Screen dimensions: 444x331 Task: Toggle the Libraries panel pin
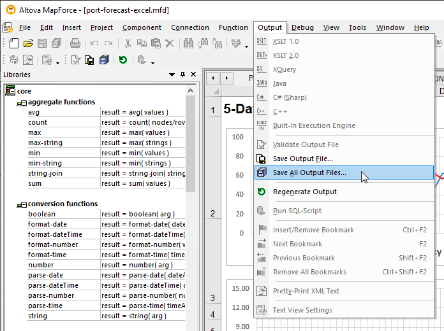tap(182, 75)
